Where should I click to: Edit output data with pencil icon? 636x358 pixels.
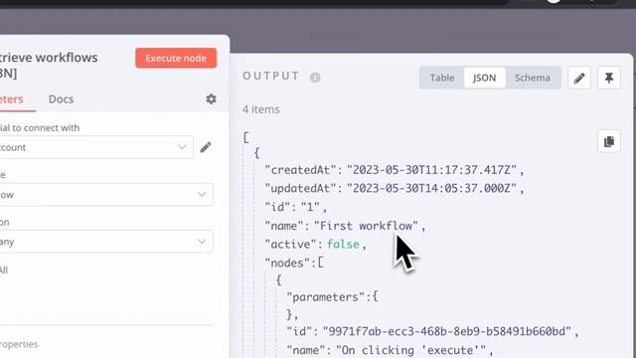[x=579, y=78]
